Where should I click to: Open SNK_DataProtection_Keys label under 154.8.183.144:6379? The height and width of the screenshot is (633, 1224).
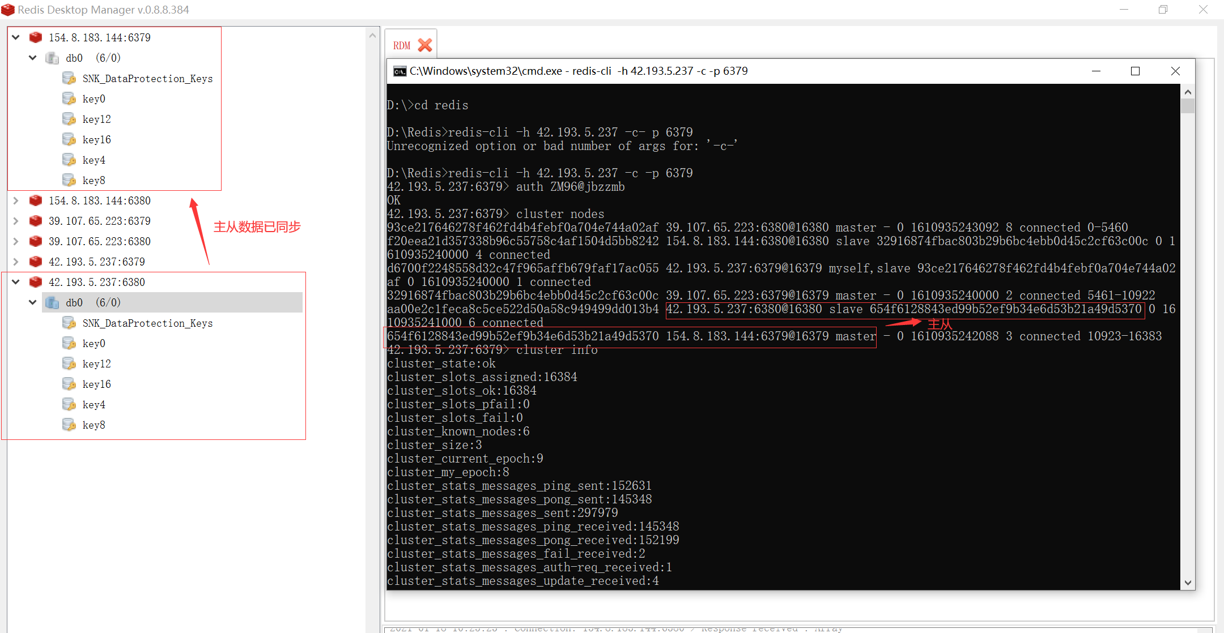tap(148, 79)
